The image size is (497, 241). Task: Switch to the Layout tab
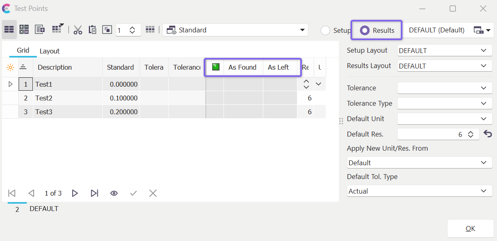click(49, 51)
